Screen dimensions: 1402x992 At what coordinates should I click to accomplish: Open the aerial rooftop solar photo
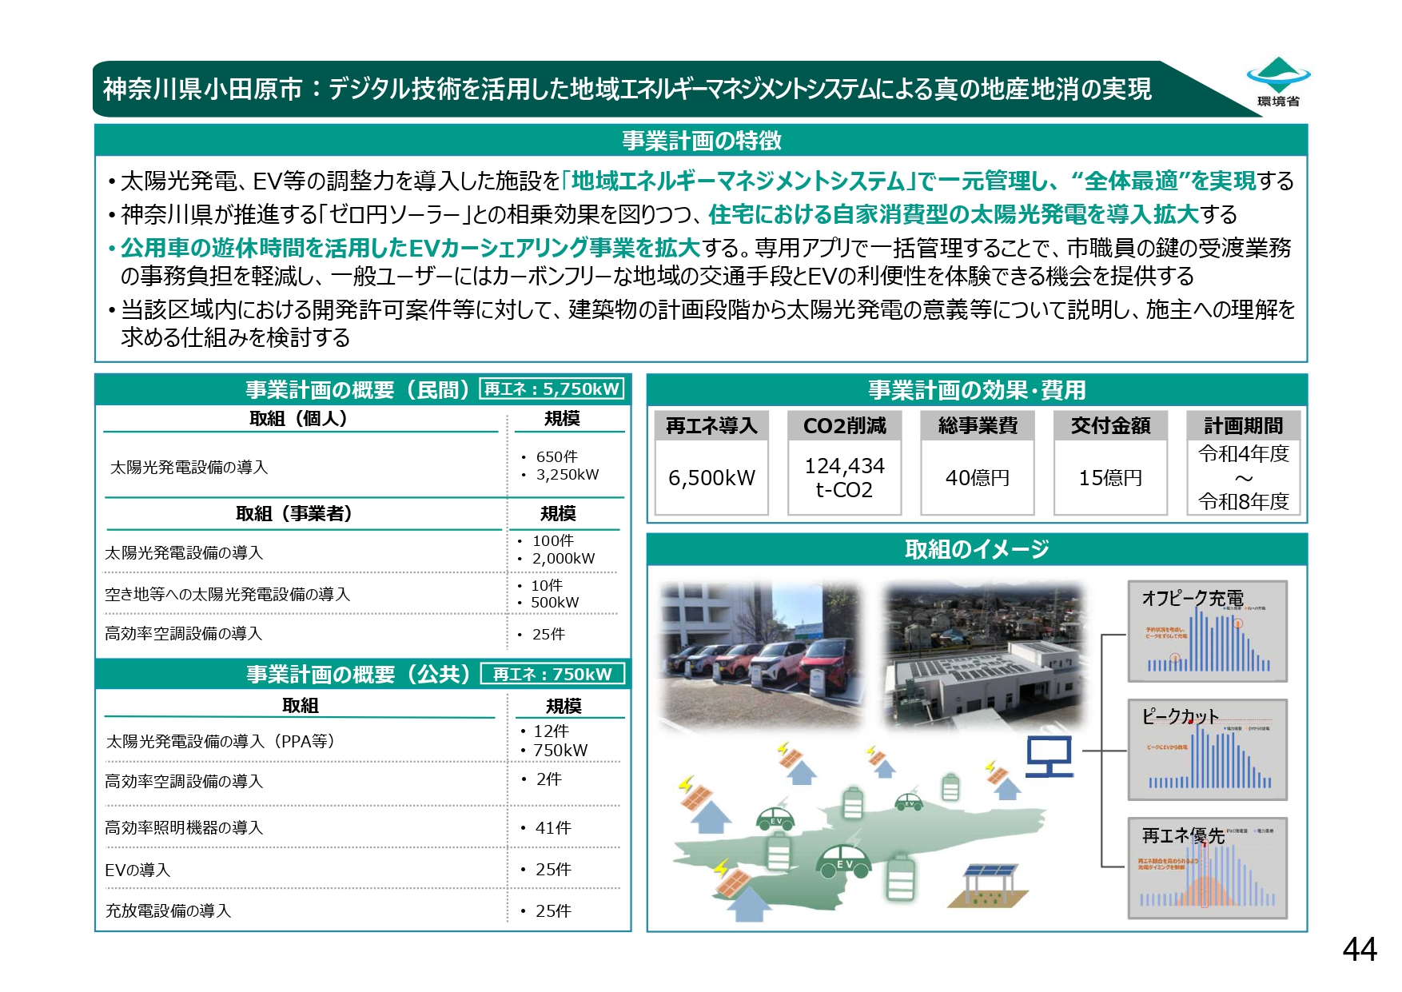coord(984,654)
